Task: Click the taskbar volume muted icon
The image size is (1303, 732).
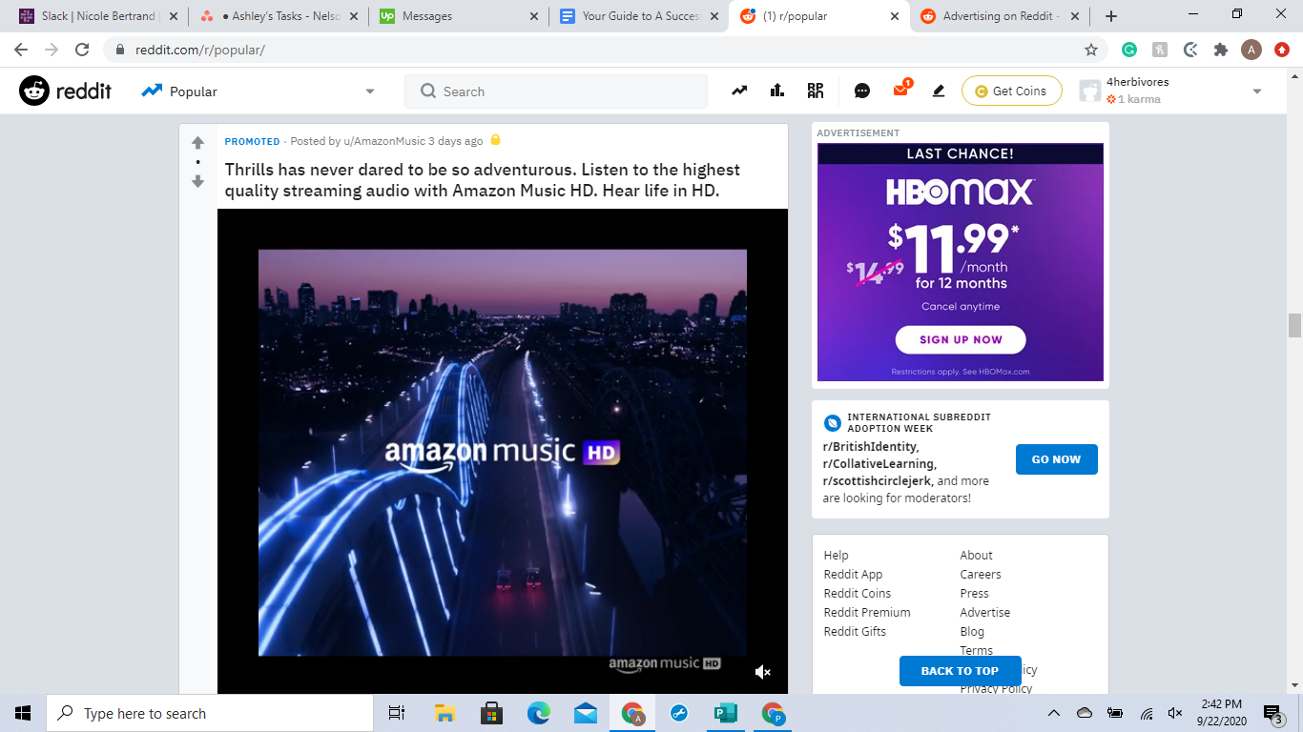Action: tap(1175, 713)
